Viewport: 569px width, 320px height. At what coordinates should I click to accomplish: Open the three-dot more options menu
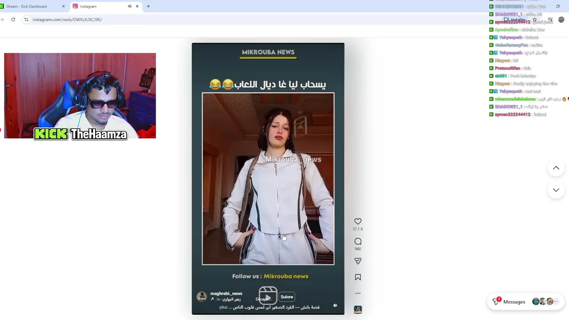click(x=358, y=293)
